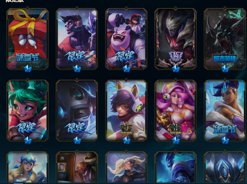Open the blue-silver crest emblem card
The height and width of the screenshot is (184, 247).
click(x=225, y=167)
